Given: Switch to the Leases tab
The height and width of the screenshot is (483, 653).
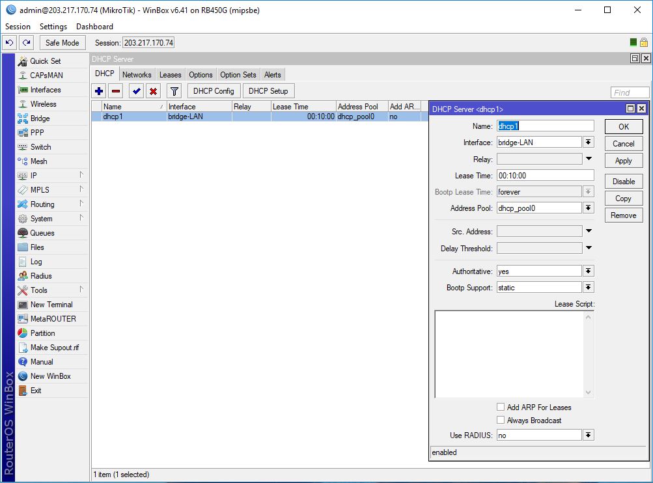Looking at the screenshot, I should pyautogui.click(x=171, y=75).
